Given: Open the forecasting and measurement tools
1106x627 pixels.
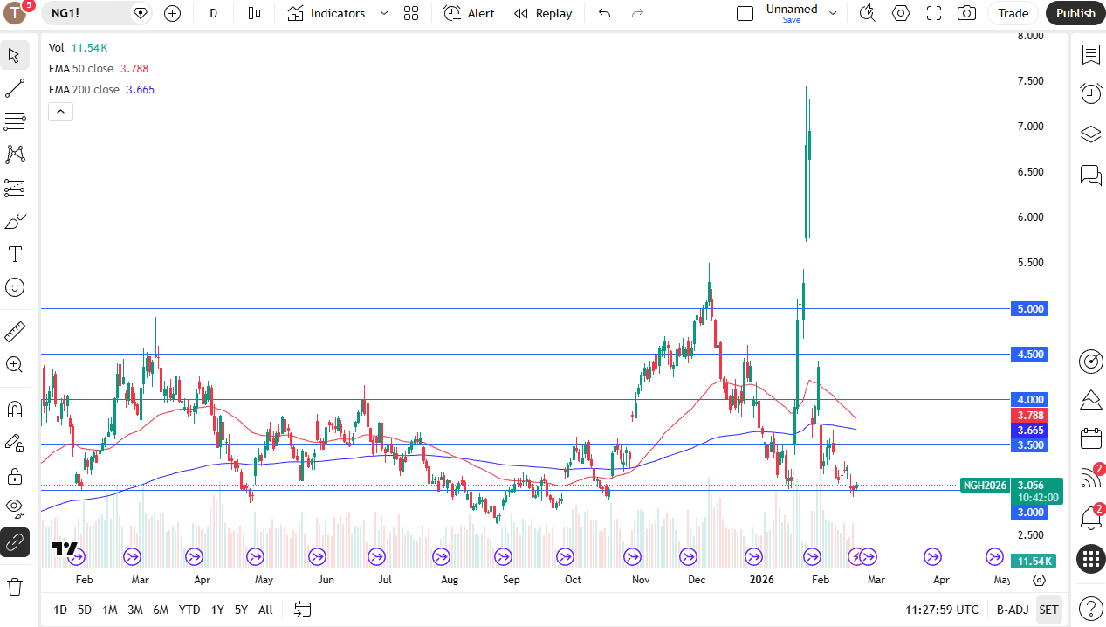Looking at the screenshot, I should pyautogui.click(x=15, y=188).
